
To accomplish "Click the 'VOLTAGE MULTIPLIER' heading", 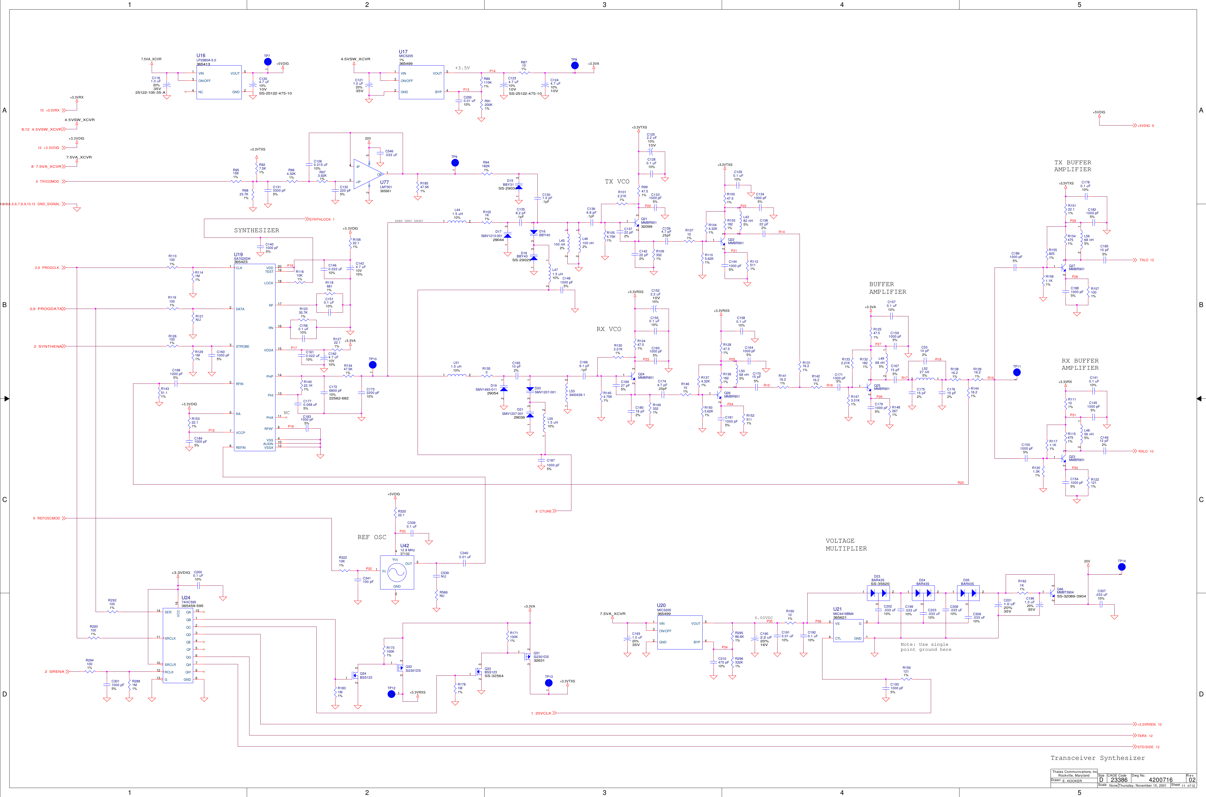I will 846,545.
